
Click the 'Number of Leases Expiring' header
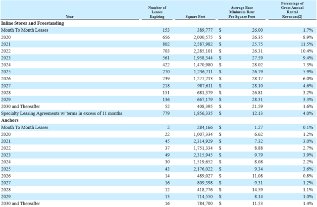click(157, 12)
